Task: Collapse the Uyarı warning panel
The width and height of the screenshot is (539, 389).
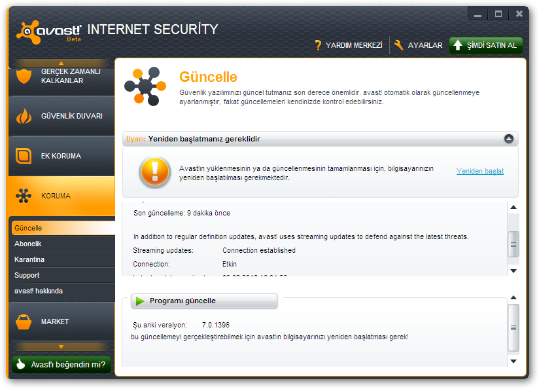Action: point(509,139)
